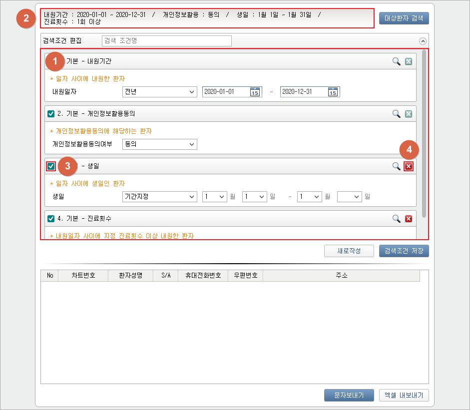Delete the 생일 condition using red X

[409, 166]
